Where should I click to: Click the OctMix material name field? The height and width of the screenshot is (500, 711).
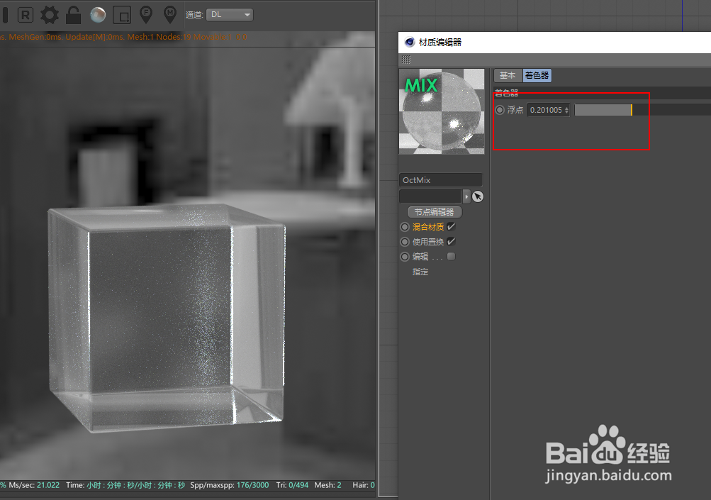(x=440, y=180)
